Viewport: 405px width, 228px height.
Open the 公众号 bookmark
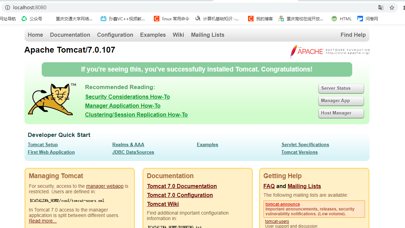point(32,19)
